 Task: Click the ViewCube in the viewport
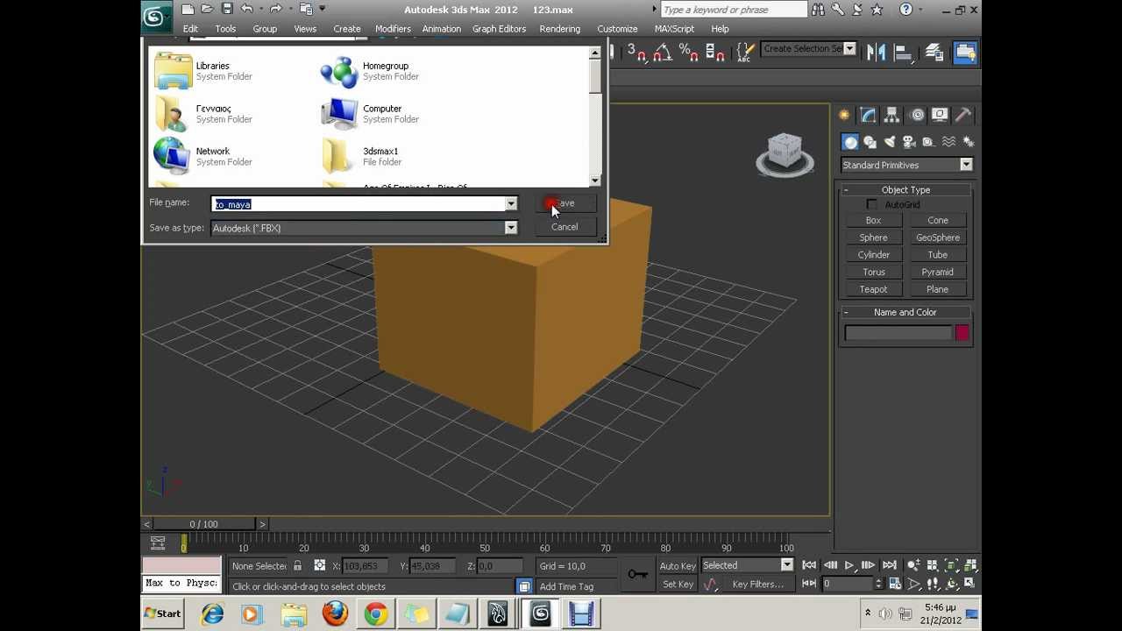pyautogui.click(x=785, y=154)
